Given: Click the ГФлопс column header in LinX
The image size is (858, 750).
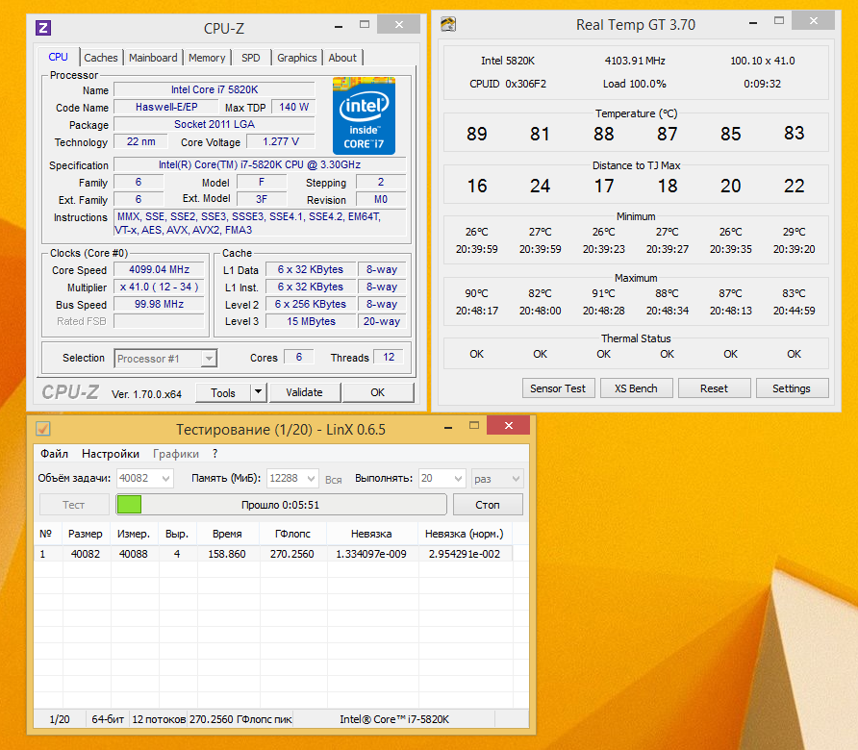Looking at the screenshot, I should [292, 534].
